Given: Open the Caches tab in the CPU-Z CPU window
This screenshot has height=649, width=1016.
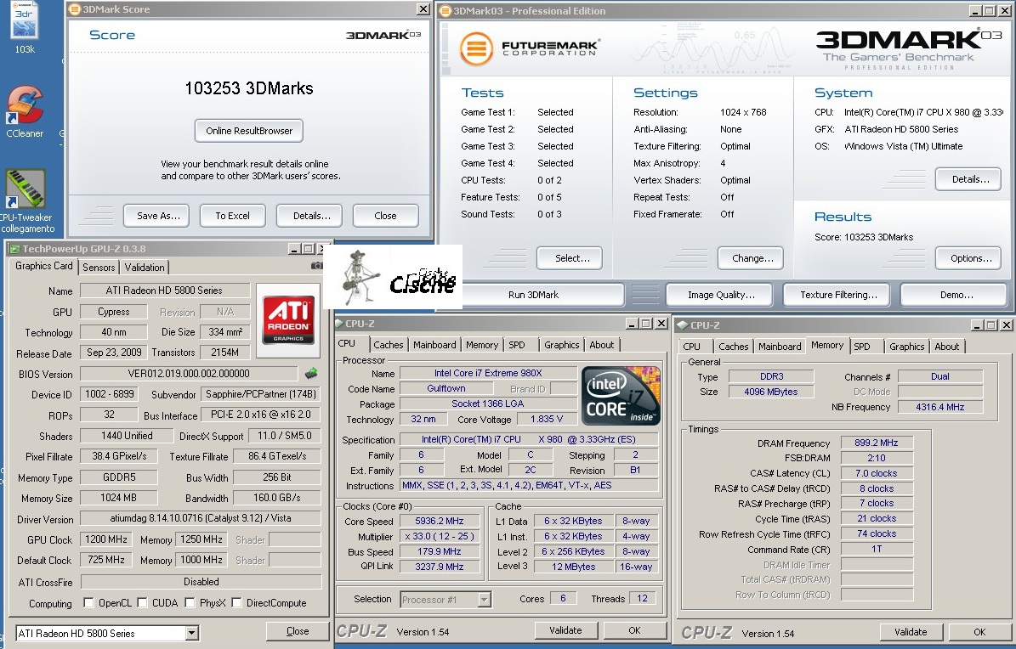Looking at the screenshot, I should [x=389, y=345].
